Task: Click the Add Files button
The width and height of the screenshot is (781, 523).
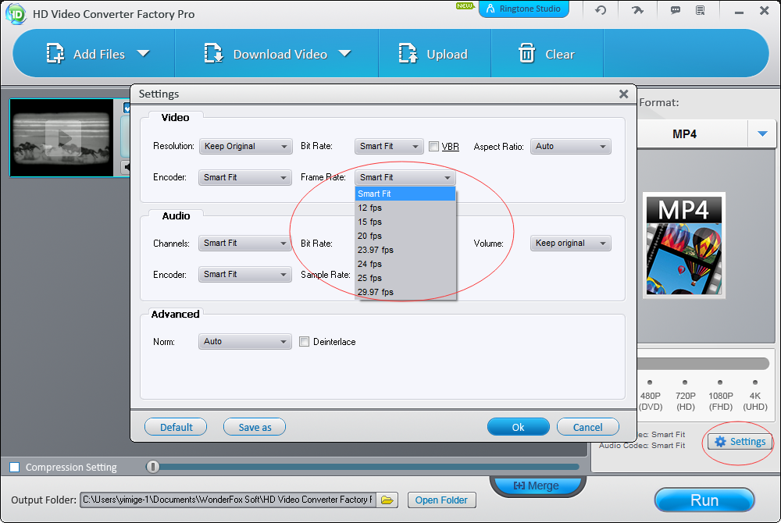Action: [85, 54]
